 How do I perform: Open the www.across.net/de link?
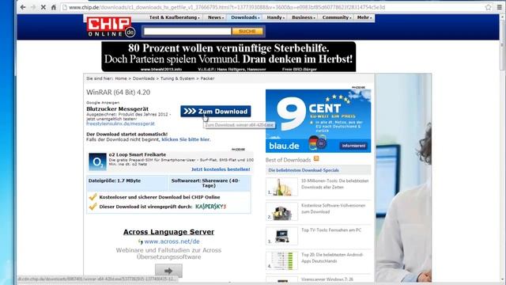[x=172, y=241]
